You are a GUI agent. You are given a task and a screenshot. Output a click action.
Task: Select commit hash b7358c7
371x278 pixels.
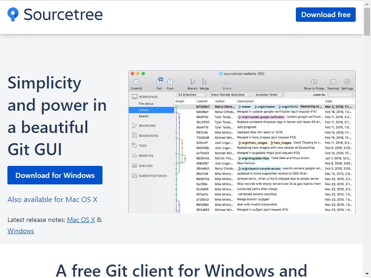tap(203, 107)
